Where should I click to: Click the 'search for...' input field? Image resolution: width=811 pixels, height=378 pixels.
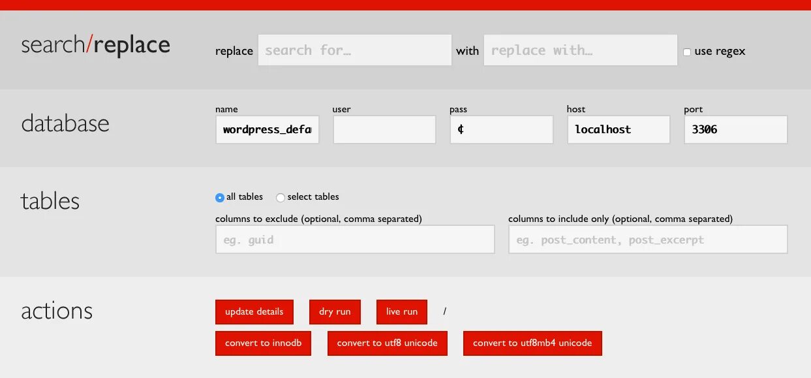(x=354, y=50)
